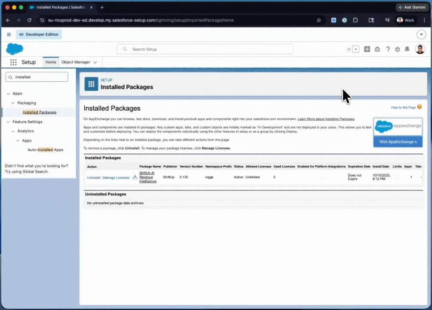Click the Visit AppExchange button
The image size is (432, 310).
[x=398, y=142]
